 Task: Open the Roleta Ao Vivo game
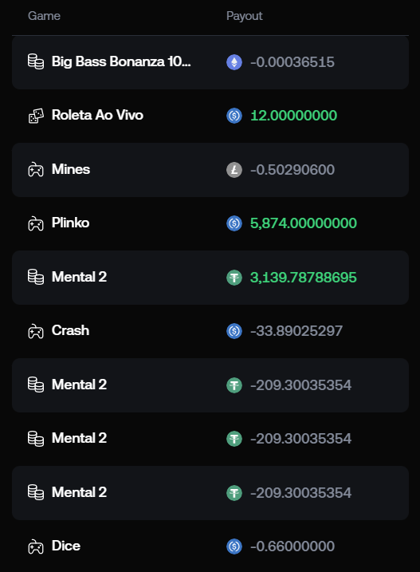click(97, 115)
